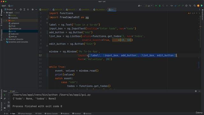Viewport: 204px width, 115px height.
Task: Open run configuration wrench icon in Run panel
Action: point(5,99)
